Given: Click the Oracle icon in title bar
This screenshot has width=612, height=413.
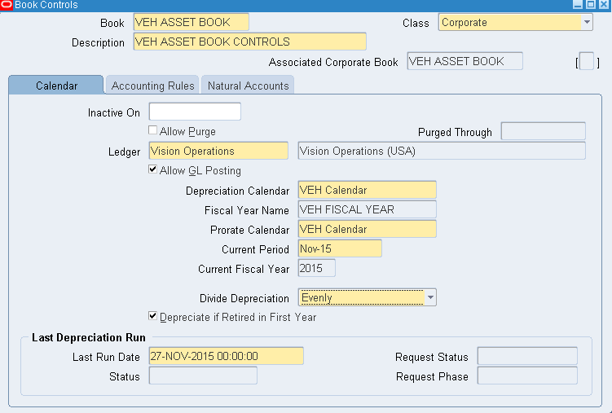Looking at the screenshot, I should 7,5.
